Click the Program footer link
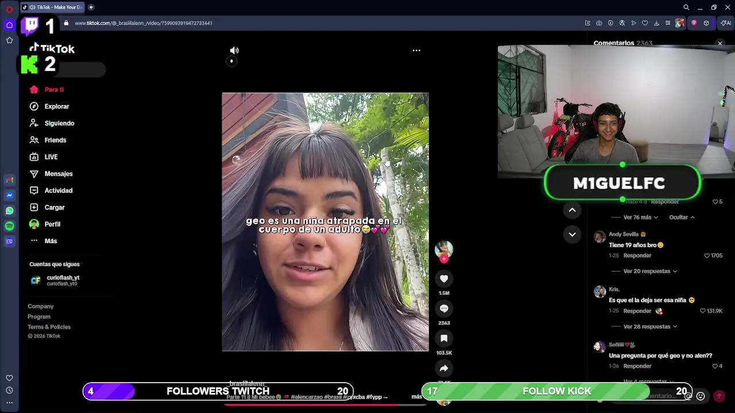The height and width of the screenshot is (413, 735). 39,317
